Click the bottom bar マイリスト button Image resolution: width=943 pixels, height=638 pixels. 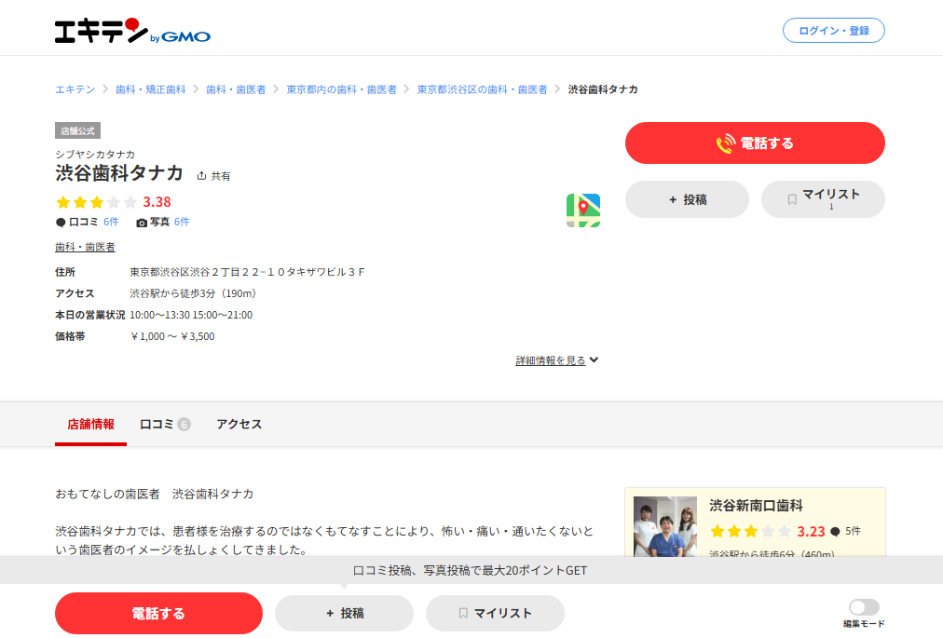click(x=495, y=614)
